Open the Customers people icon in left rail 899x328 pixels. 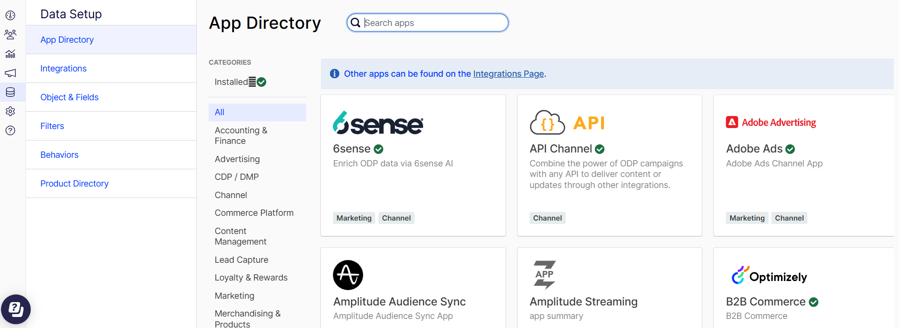point(10,35)
